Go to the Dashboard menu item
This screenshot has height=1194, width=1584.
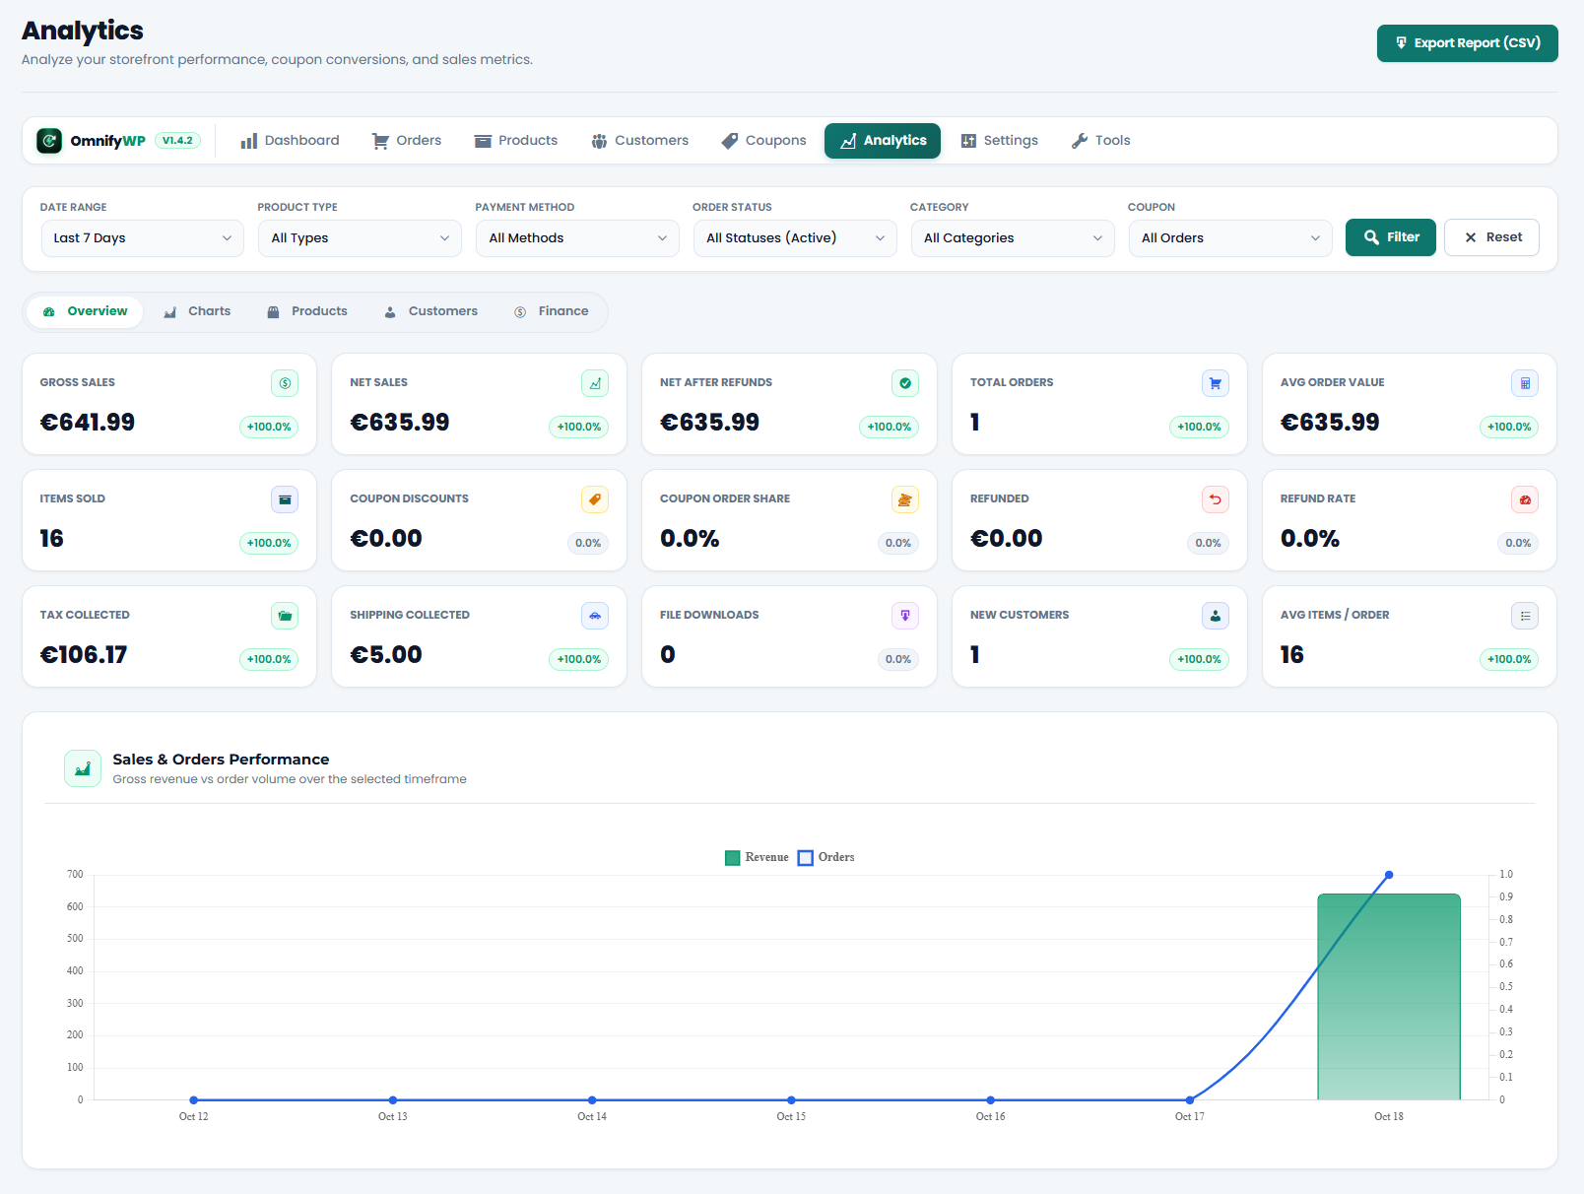point(290,141)
